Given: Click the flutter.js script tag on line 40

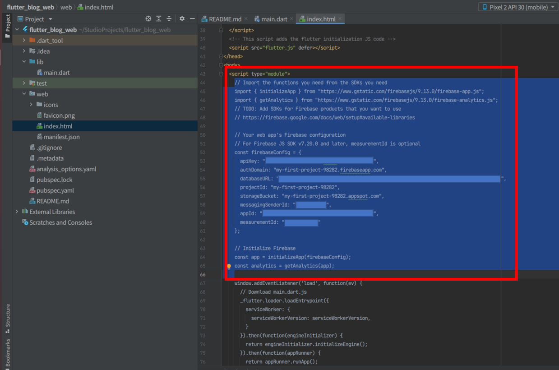Looking at the screenshot, I should (x=284, y=48).
